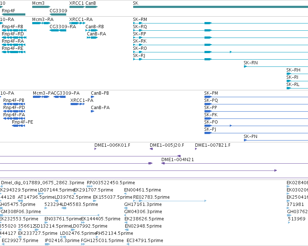Select protein SK-PP
The height and width of the screenshot is (246, 308).
(x=256, y=111)
